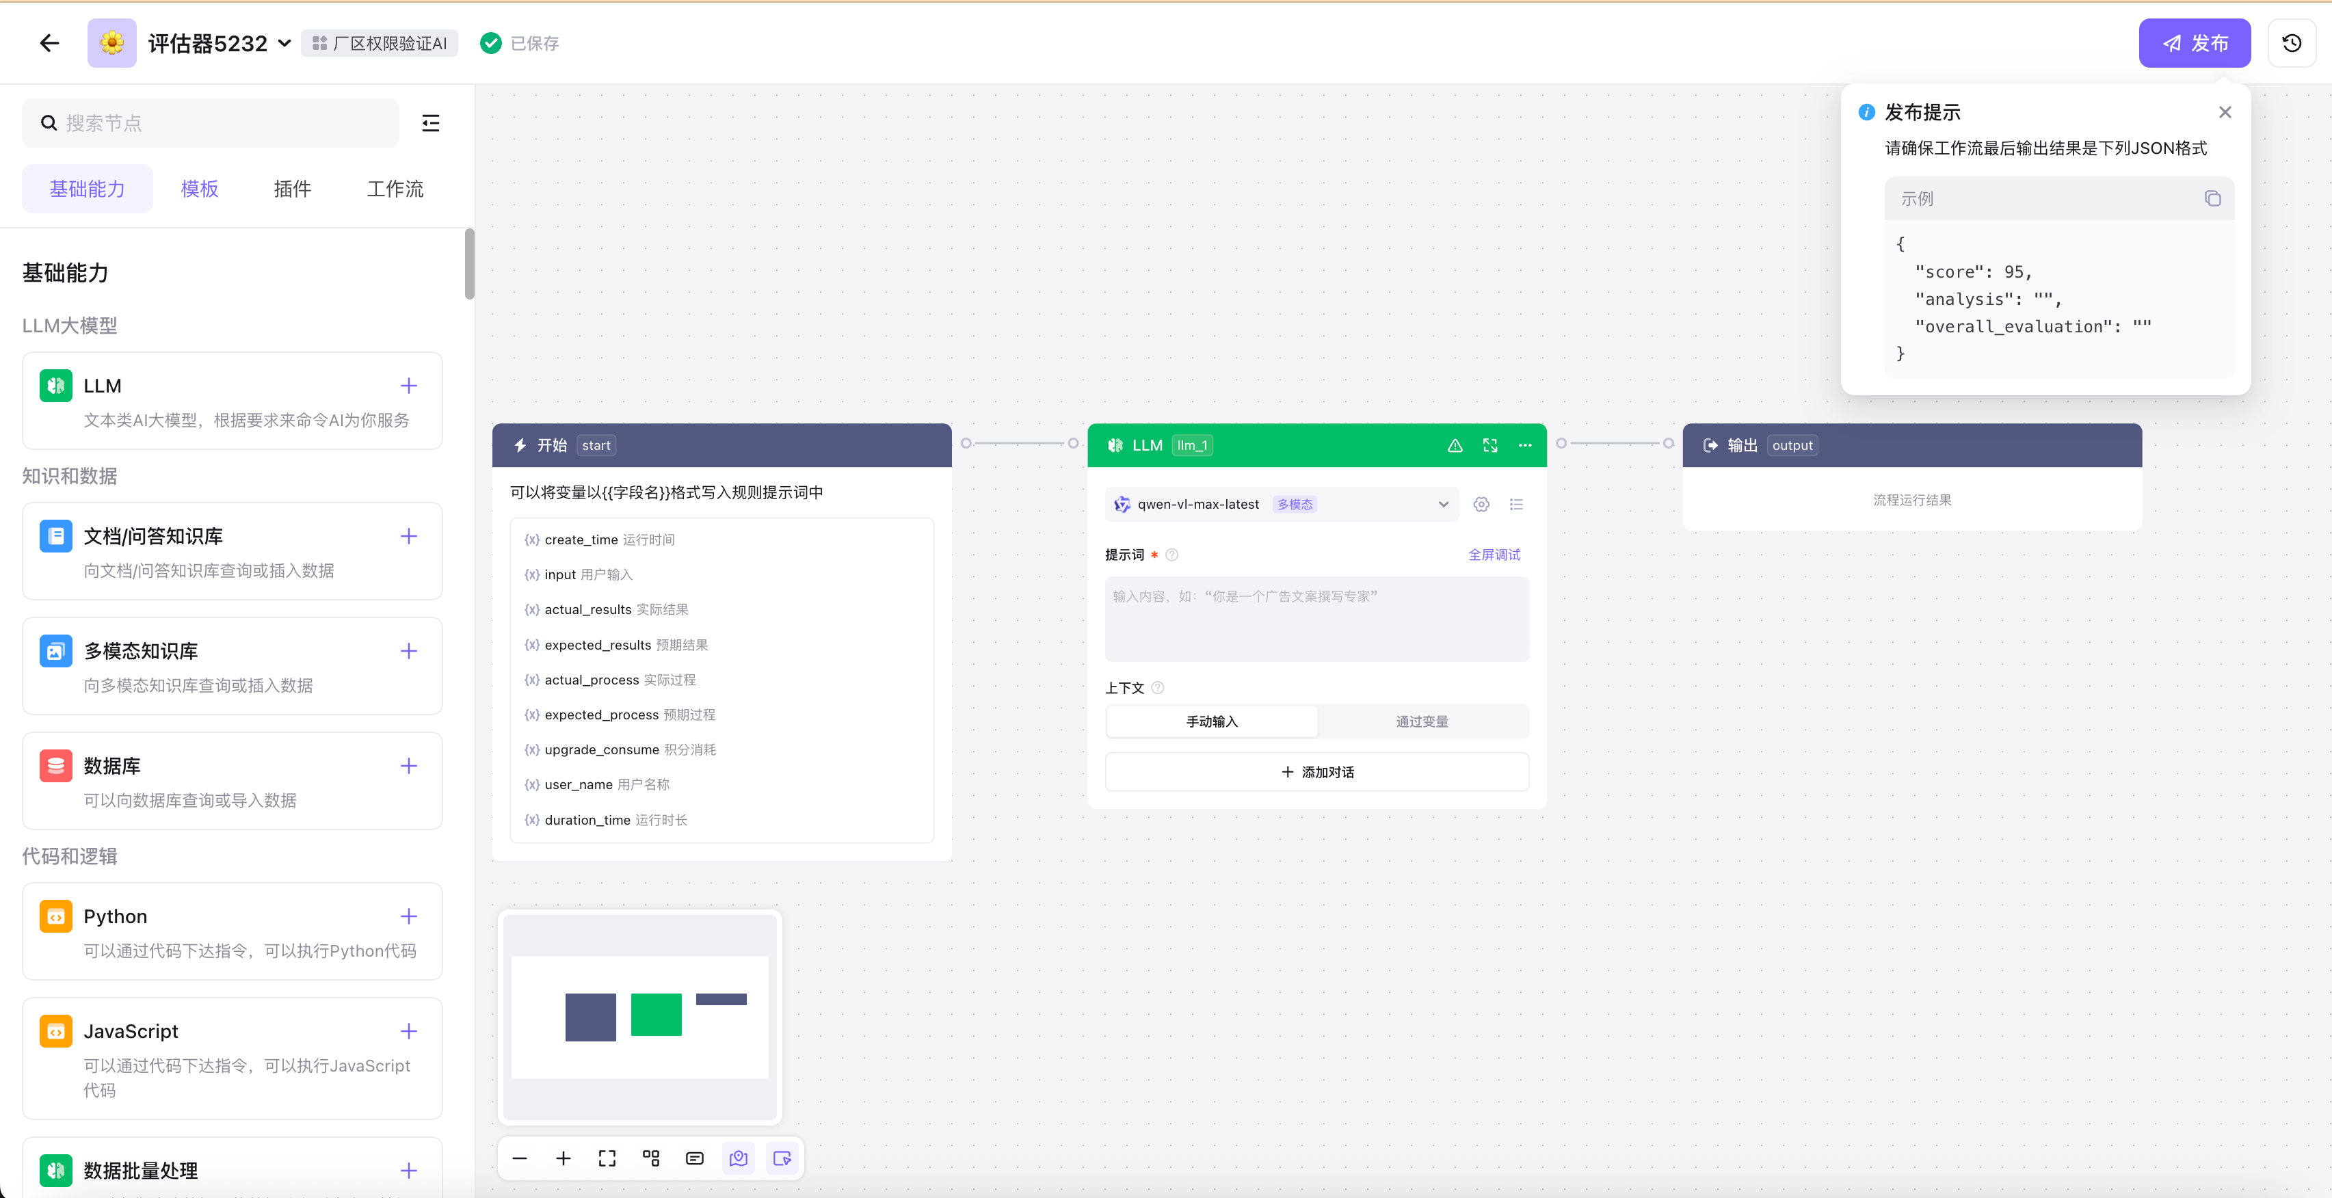
Task: Open 全屏调试 fullscreen debug link
Action: 1494,555
